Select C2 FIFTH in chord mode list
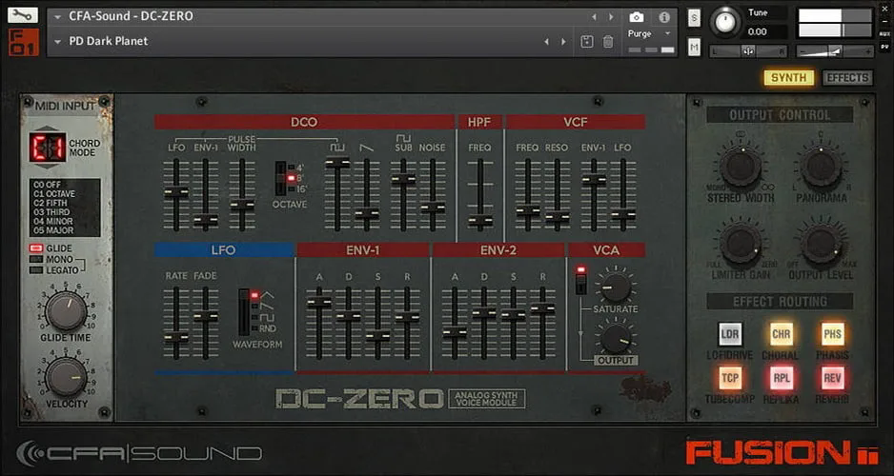 click(x=51, y=203)
